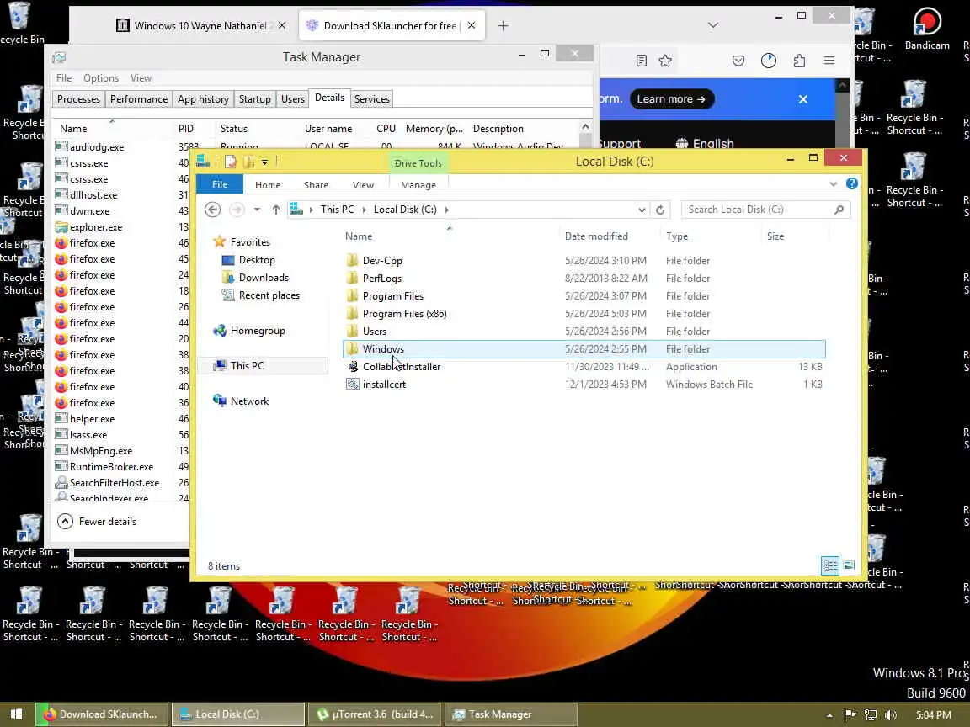
Task: Switch to µTorrent 3.6 on the taskbar
Action: [x=376, y=714]
